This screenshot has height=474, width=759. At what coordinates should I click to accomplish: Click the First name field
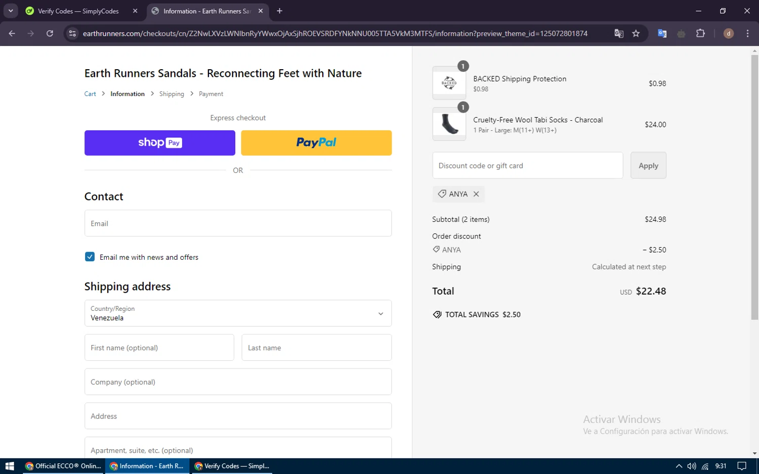[159, 348]
